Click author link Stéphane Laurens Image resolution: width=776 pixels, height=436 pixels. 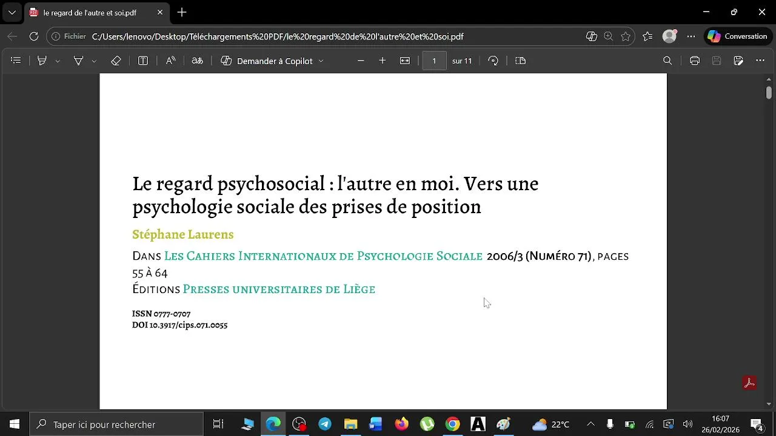(x=182, y=234)
